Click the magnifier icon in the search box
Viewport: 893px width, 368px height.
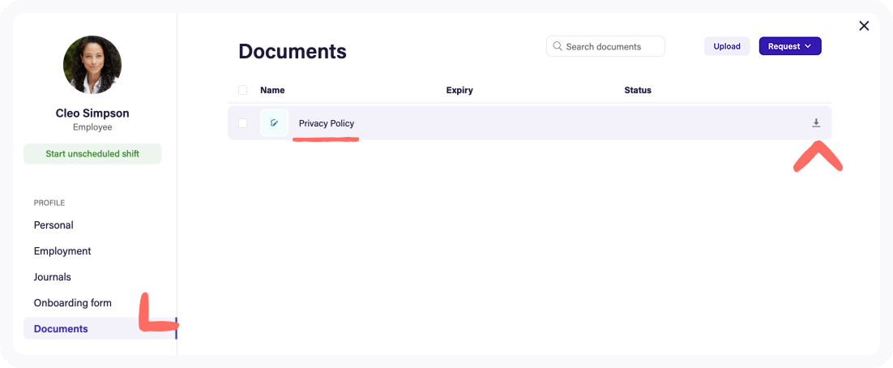click(558, 46)
